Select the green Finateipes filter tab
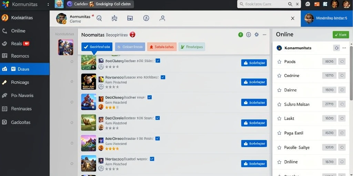 [192, 47]
